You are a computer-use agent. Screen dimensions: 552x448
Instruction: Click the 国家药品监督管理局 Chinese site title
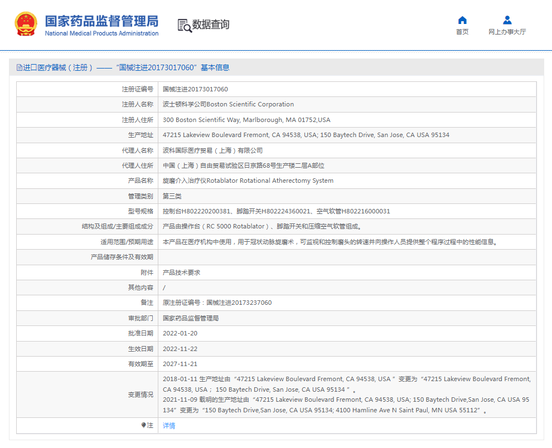pos(101,21)
